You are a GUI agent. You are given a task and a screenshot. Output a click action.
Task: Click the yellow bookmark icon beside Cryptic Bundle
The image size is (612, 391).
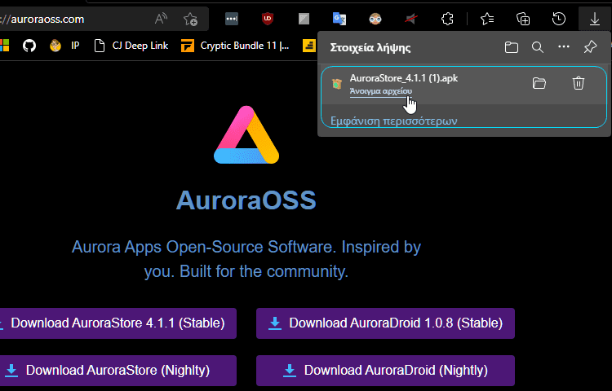coord(309,46)
